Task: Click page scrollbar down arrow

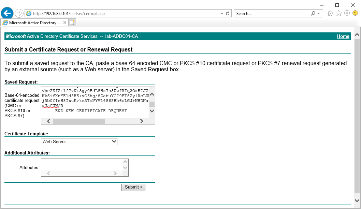Action: pyautogui.click(x=357, y=201)
